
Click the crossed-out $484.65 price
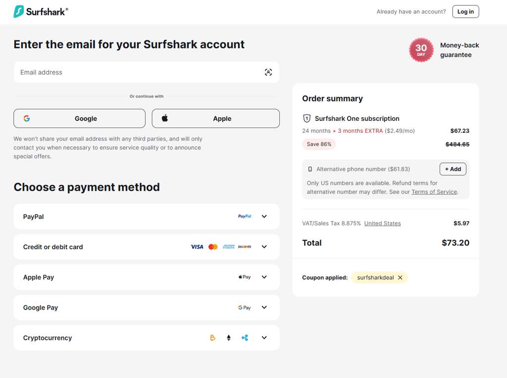click(457, 144)
